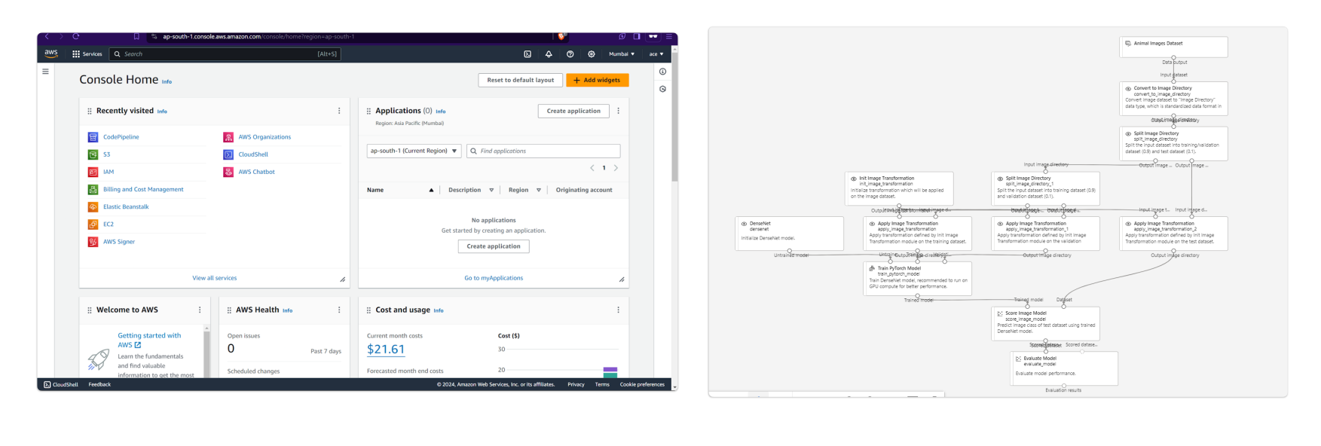
Task: Bookmark this page with the bookmark icon
Action: 136,36
